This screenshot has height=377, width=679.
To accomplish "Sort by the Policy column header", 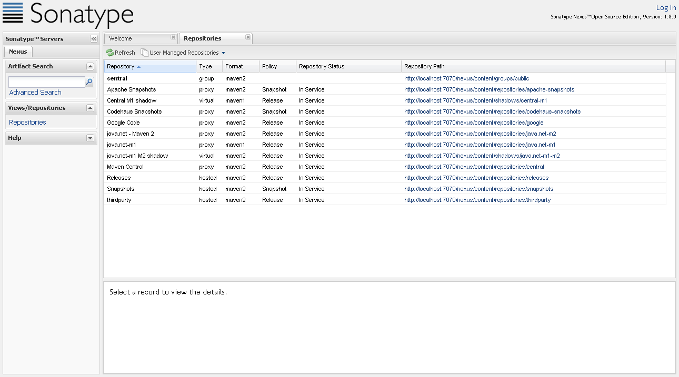I will pos(269,66).
